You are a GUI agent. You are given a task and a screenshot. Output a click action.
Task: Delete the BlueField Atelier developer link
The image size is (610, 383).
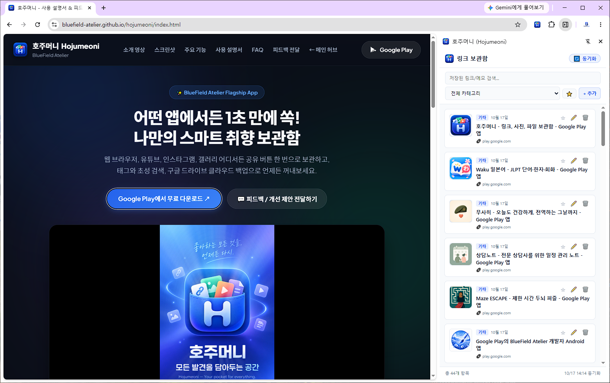[x=585, y=332]
